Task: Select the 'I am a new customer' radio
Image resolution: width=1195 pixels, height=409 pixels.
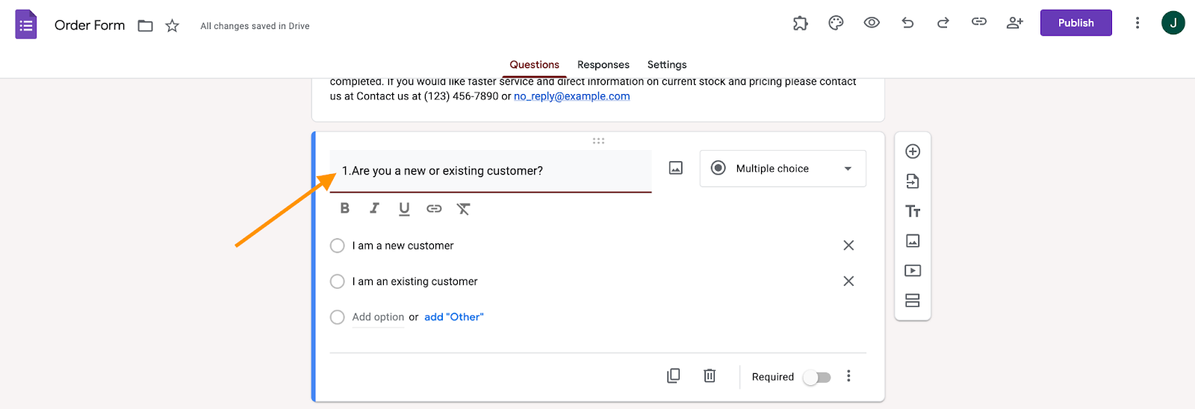Action: pyautogui.click(x=338, y=246)
